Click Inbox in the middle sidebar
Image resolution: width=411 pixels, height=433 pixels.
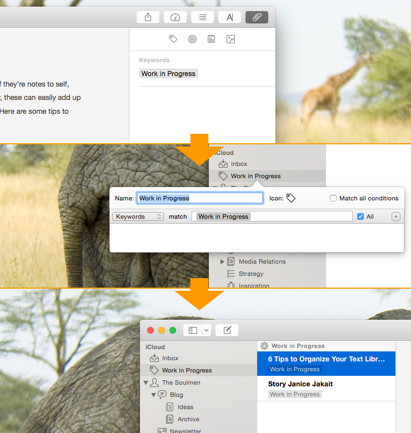[239, 164]
